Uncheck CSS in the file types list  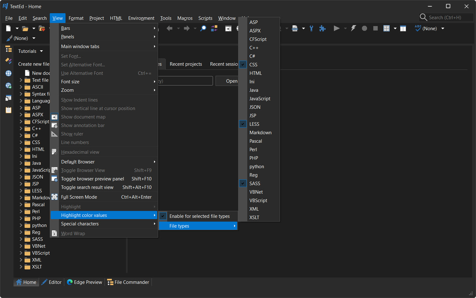(x=253, y=65)
